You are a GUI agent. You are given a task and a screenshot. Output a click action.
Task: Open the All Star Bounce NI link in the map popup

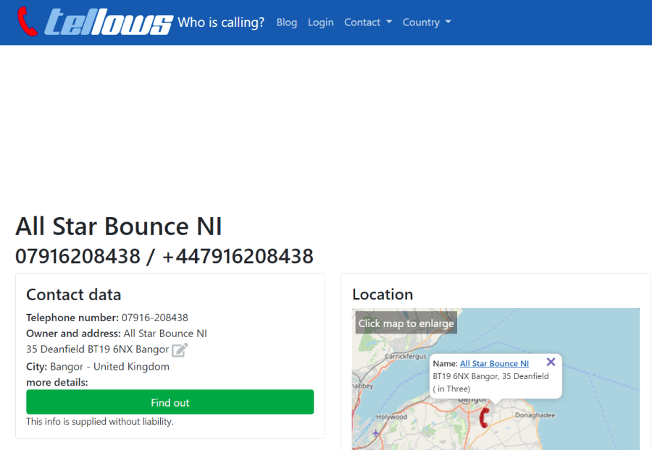coord(494,363)
